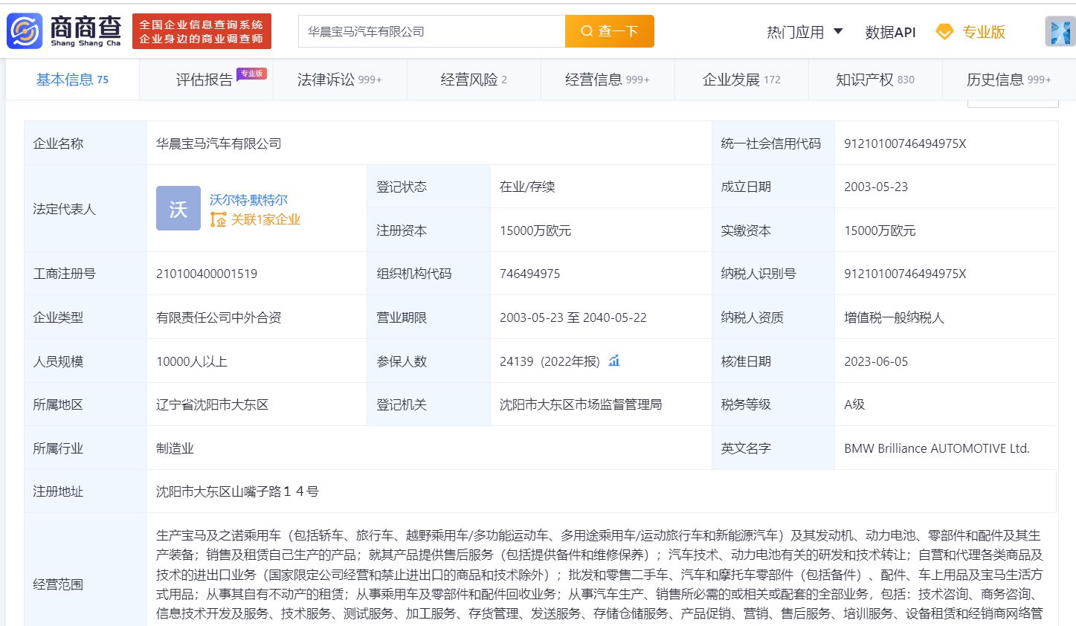The width and height of the screenshot is (1076, 626).
Task: Click the 营业期限 date range value
Action: (x=573, y=317)
